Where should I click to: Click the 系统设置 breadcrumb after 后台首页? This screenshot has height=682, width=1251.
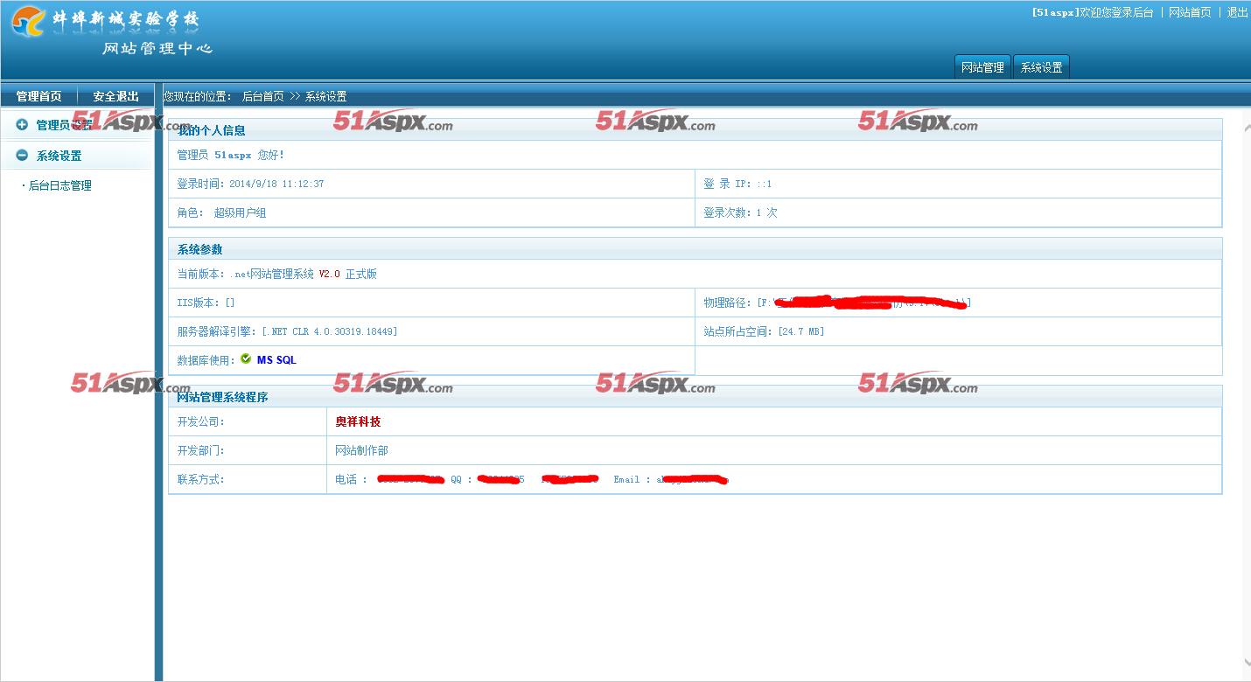[325, 96]
